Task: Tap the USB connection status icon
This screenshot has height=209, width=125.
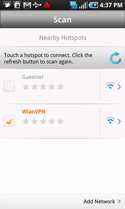Action: [x=37, y=5]
